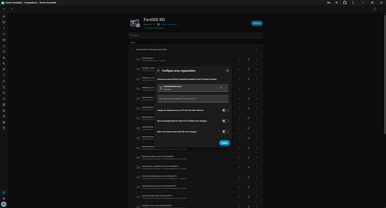Open the user profile avatar
The width and height of the screenshot is (386, 208).
pos(4,204)
